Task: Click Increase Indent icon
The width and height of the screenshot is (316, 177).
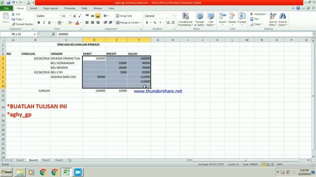Action: tap(111, 23)
